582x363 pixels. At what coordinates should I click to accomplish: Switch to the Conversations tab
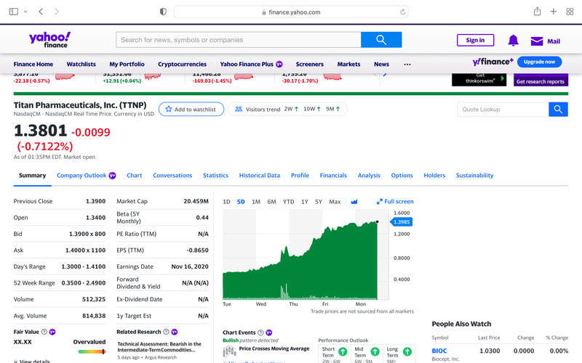172,176
